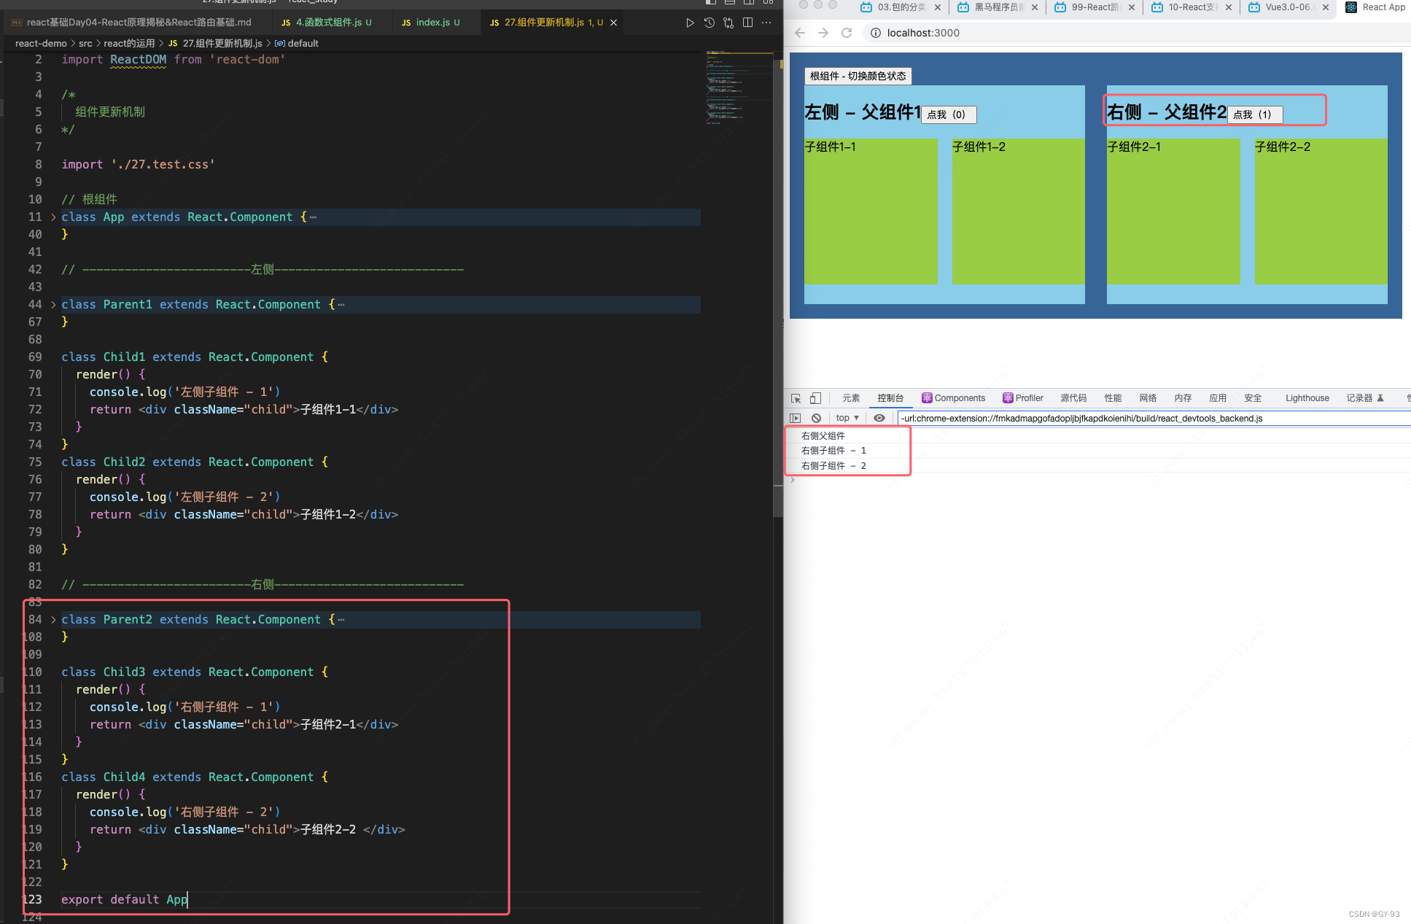Click react的运用 in the breadcrumb

click(x=129, y=44)
